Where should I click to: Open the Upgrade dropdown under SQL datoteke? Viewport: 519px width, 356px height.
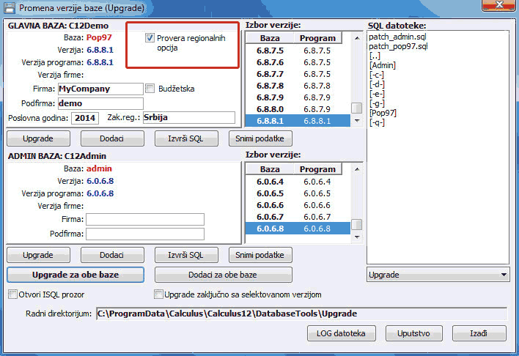438,275
